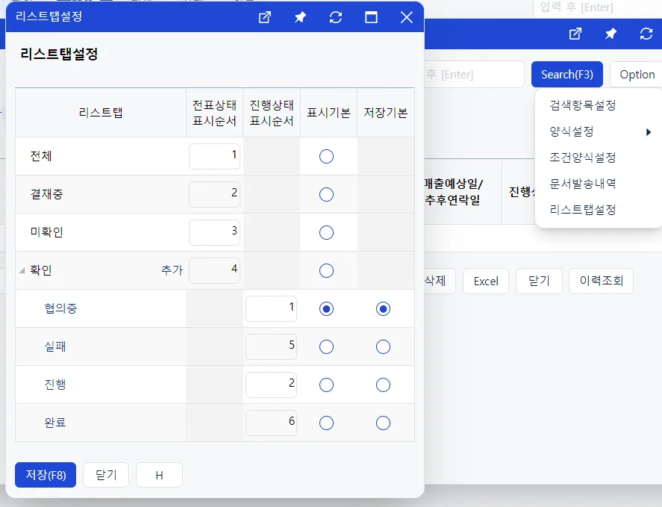The height and width of the screenshot is (507, 662).
Task: Maximize the 리스트탭설정 dialog
Action: [x=371, y=17]
